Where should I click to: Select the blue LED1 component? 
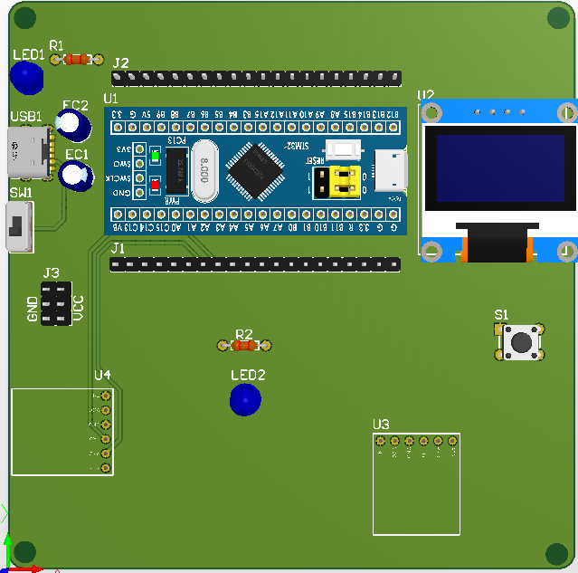(x=29, y=78)
